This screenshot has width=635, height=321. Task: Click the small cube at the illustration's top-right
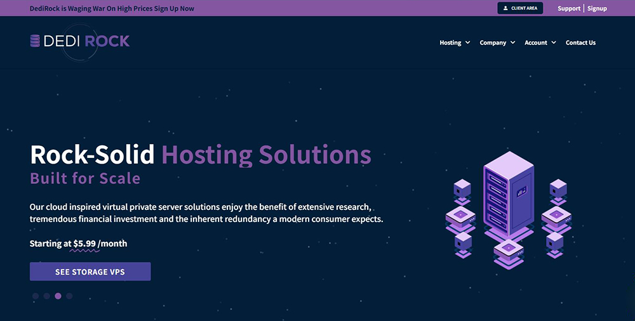point(558,187)
